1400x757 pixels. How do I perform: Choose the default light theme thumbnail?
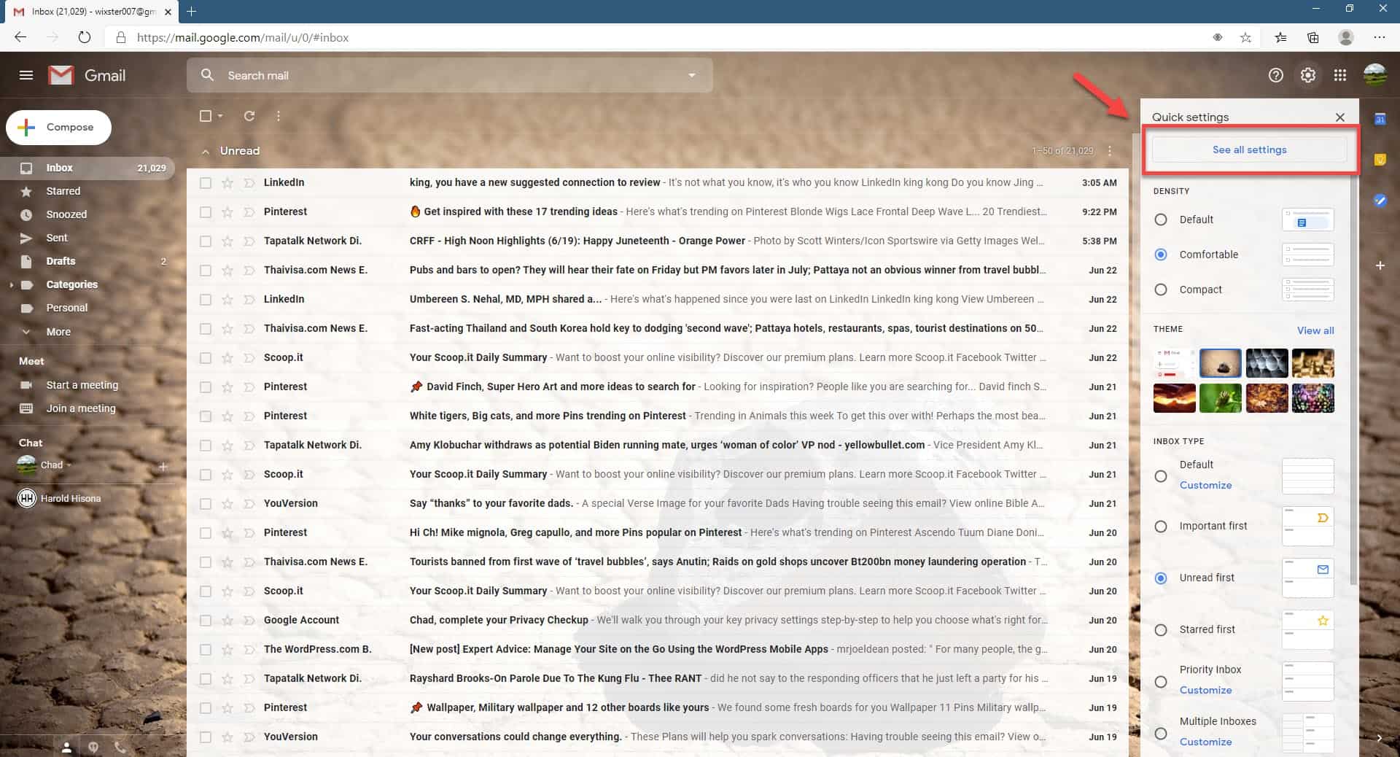tap(1174, 363)
